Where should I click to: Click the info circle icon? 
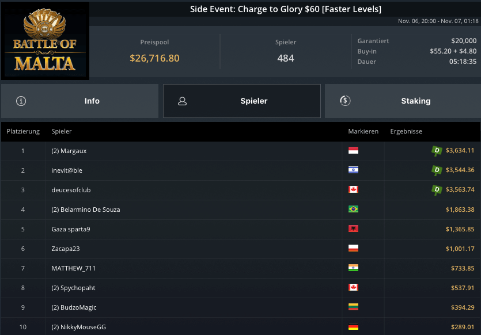(x=21, y=101)
